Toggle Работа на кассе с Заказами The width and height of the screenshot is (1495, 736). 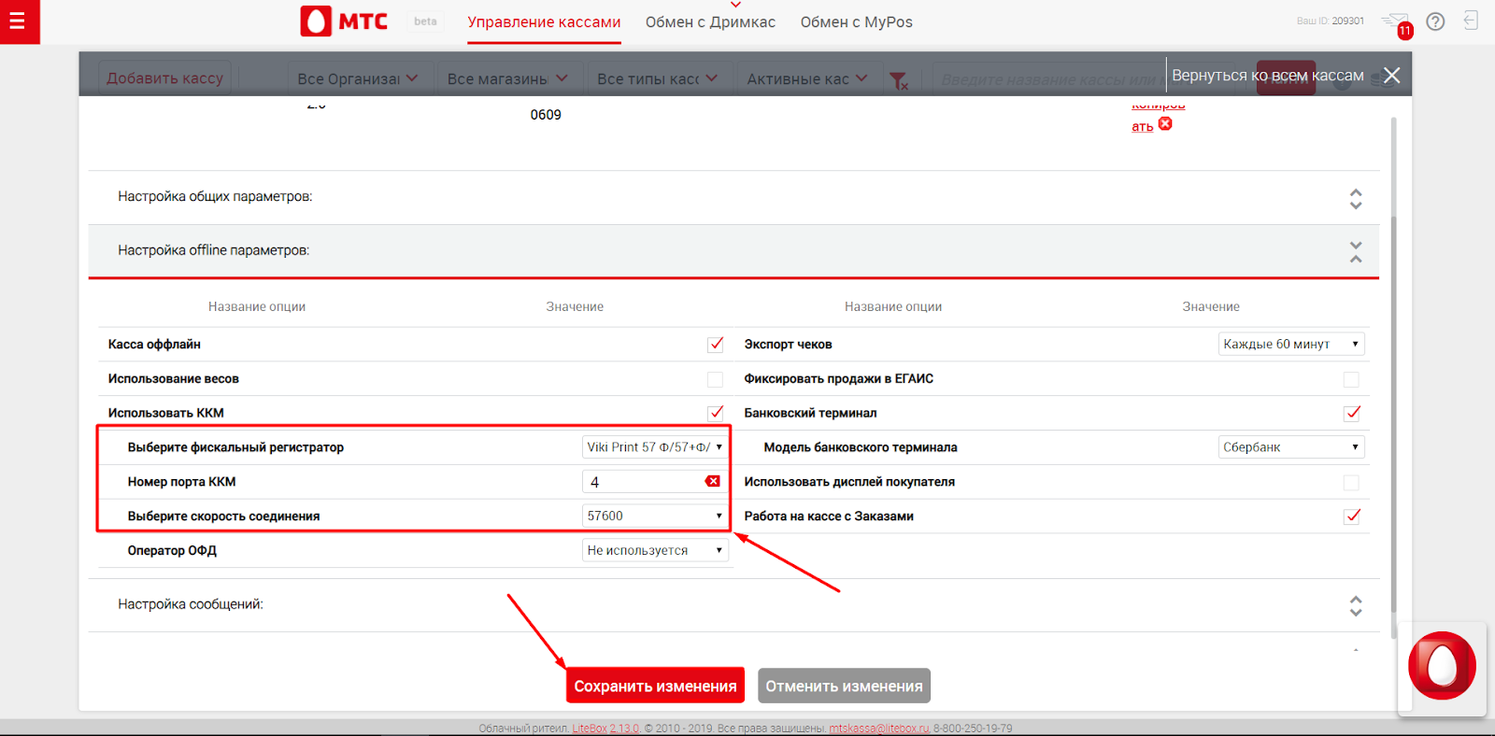tap(1352, 516)
